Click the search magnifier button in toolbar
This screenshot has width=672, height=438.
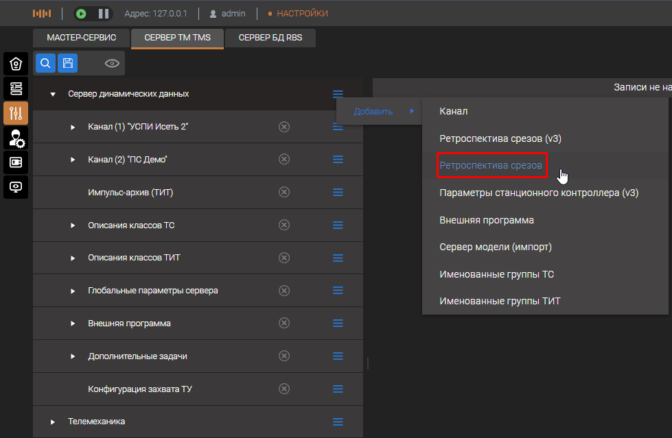click(x=45, y=63)
